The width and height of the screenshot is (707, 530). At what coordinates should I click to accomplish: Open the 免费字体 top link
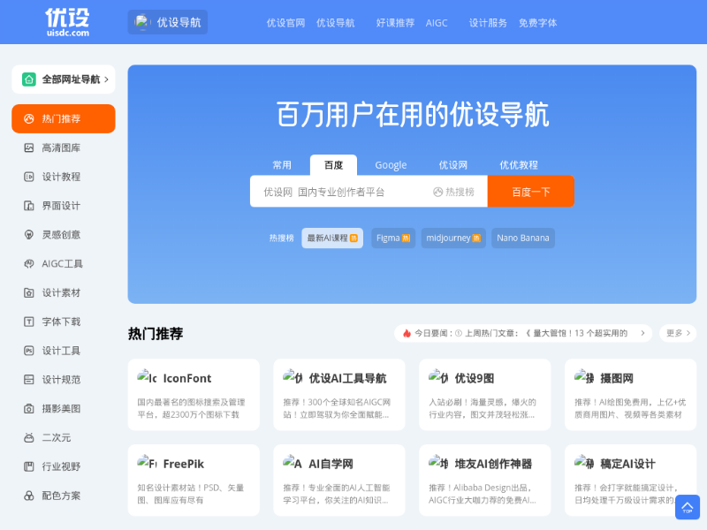(537, 23)
